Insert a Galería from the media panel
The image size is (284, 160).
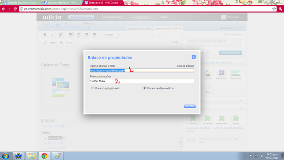(207, 74)
